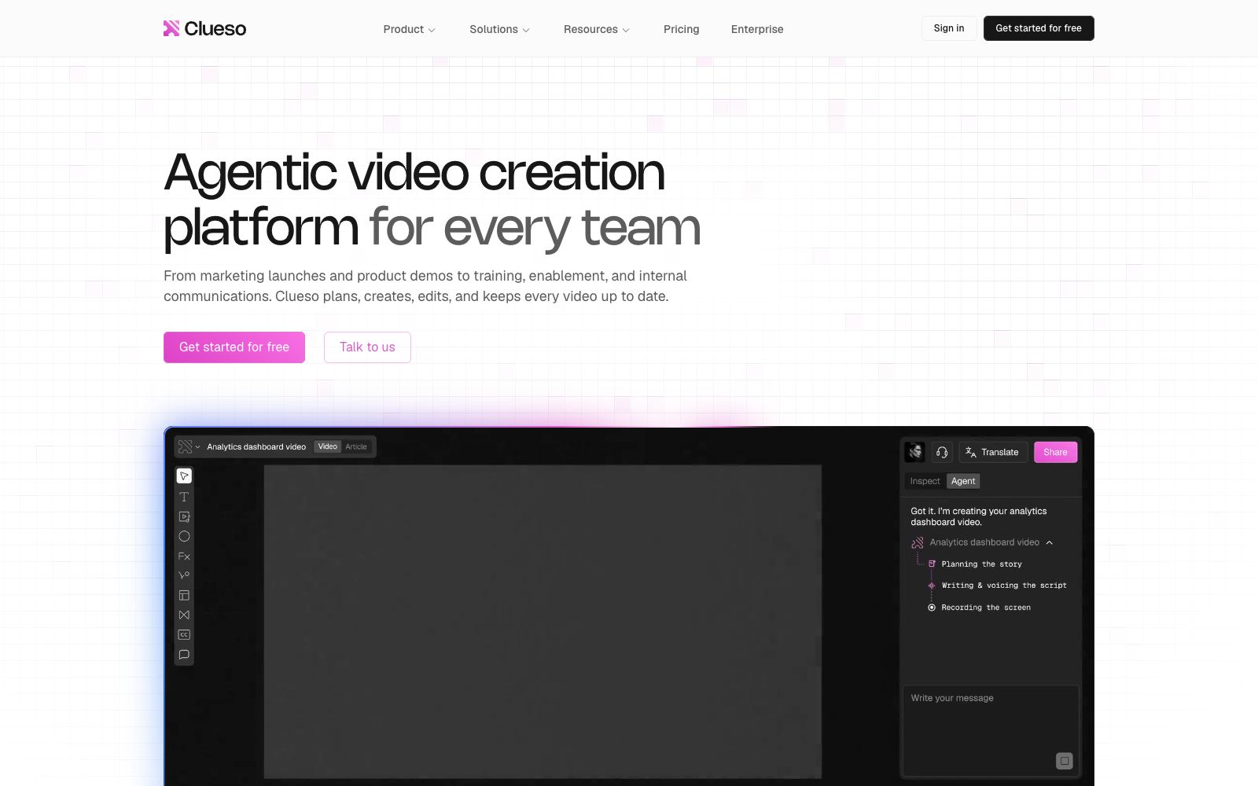Open the Enterprise page
Screen dimensions: 1258x786
coord(757,29)
